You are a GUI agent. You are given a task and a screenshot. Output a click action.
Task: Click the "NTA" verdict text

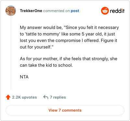[x=24, y=77]
